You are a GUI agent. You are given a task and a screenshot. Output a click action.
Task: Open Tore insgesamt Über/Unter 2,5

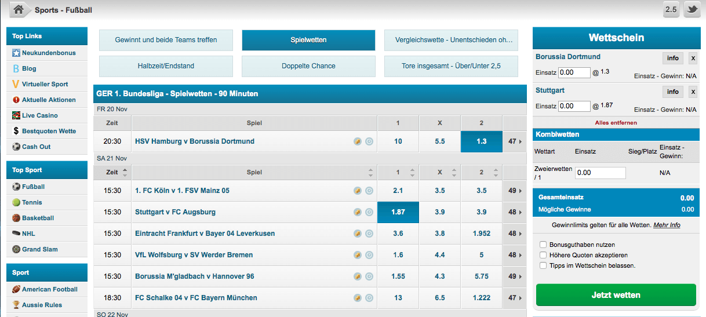451,66
